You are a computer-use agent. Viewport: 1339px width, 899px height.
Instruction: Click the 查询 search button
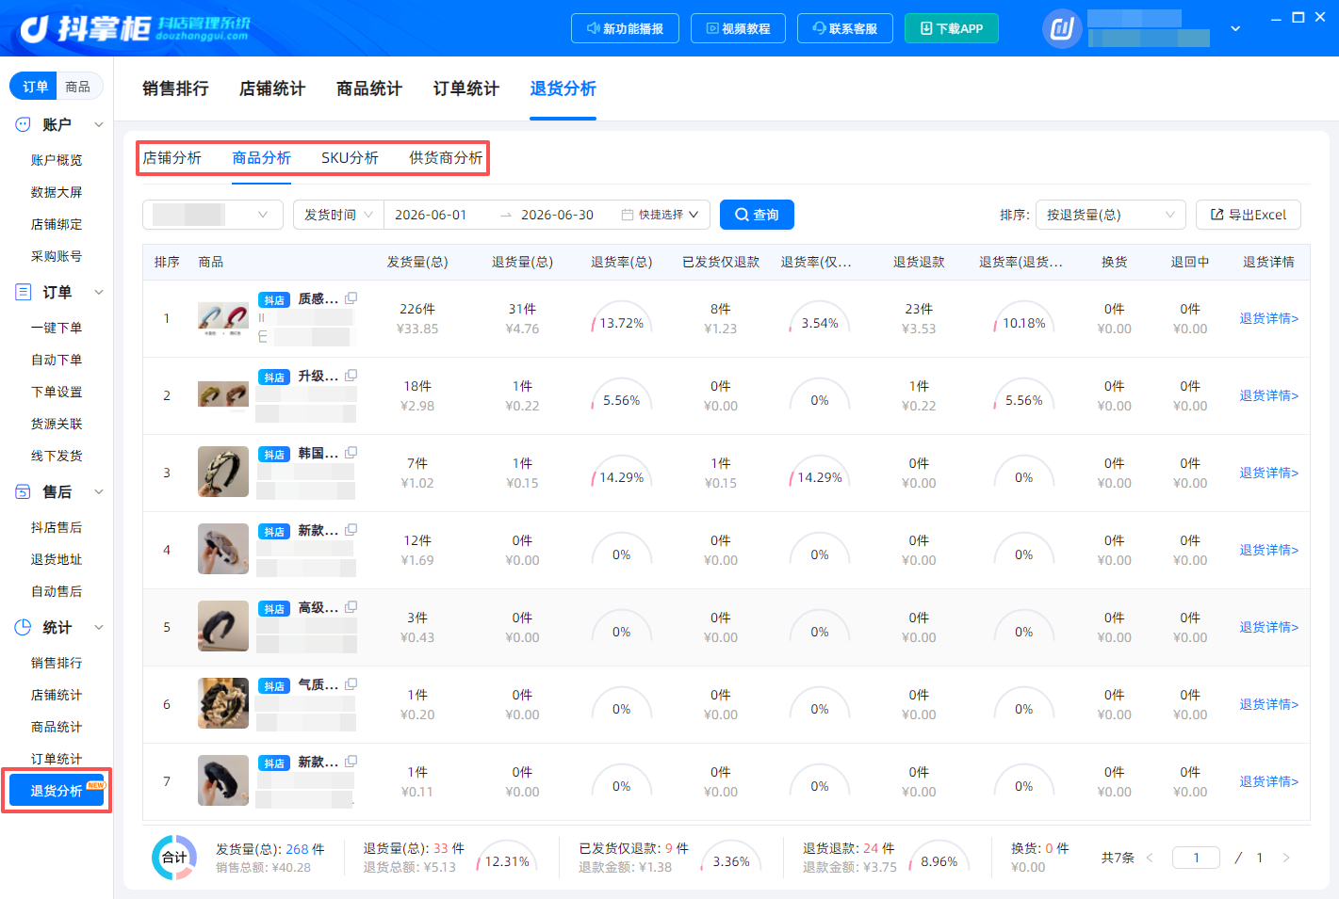[757, 215]
